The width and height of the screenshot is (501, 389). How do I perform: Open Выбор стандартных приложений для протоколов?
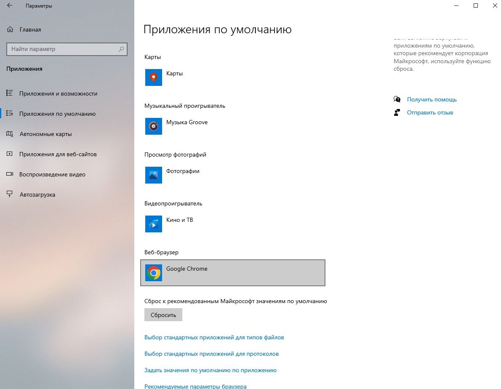[x=211, y=354]
